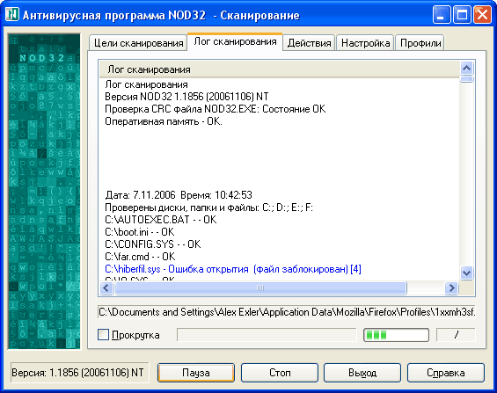This screenshot has height=393, width=497.
Task: Open the Настройка tab
Action: 365,43
